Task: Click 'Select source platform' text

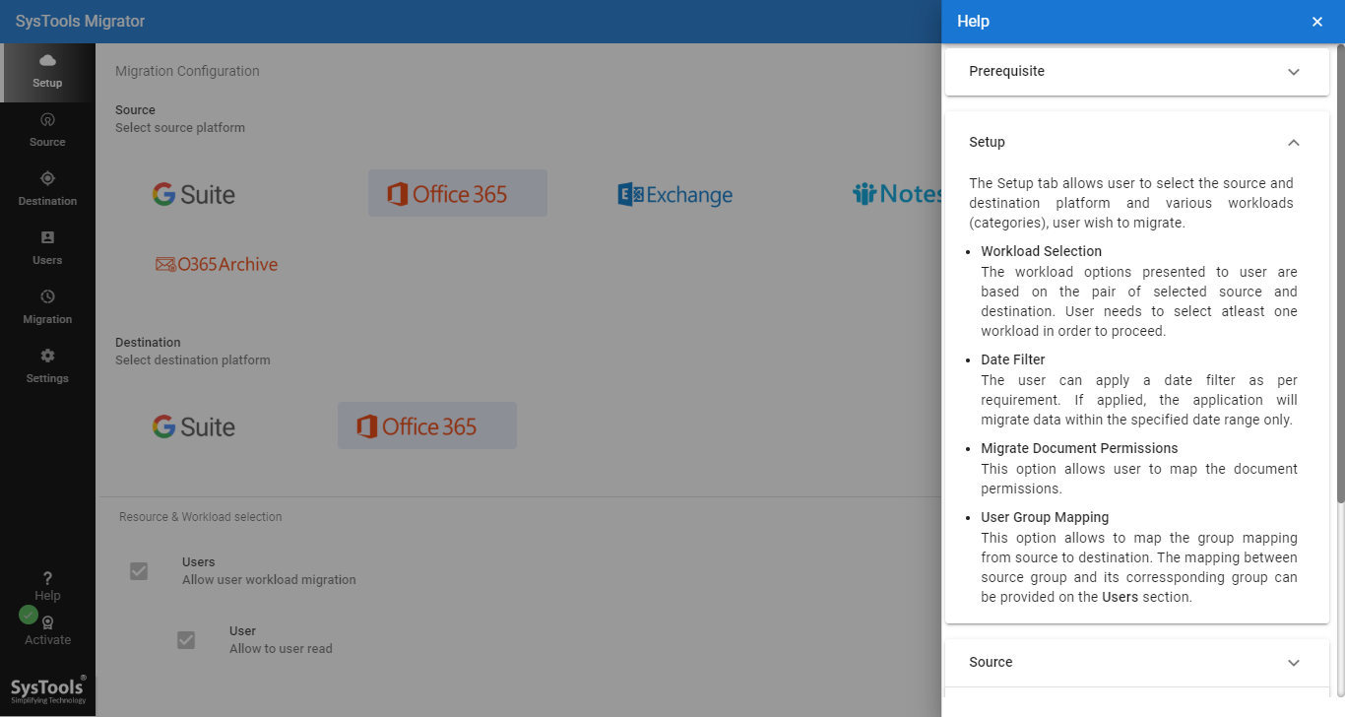Action: tap(180, 128)
